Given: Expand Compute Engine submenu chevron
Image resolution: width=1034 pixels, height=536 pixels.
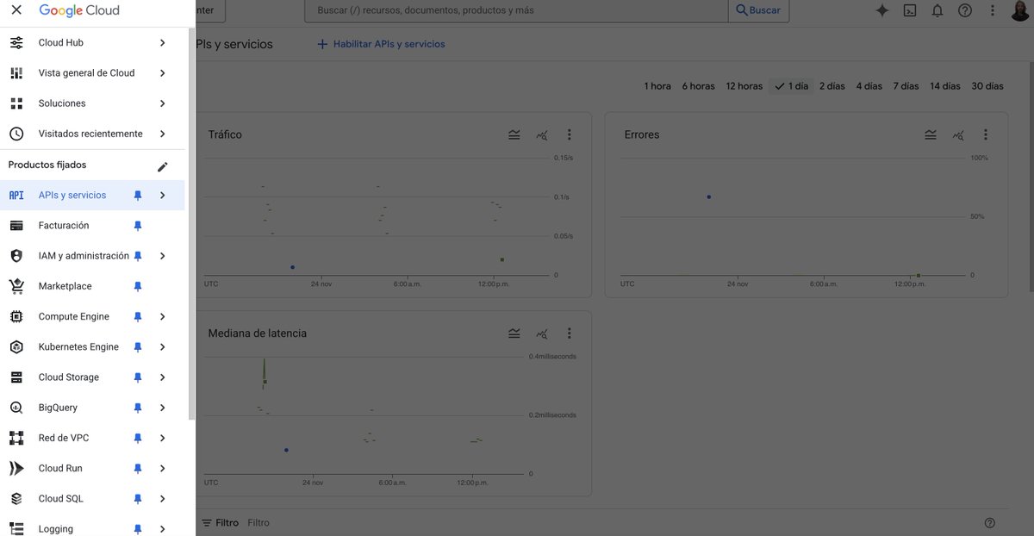Looking at the screenshot, I should 163,317.
